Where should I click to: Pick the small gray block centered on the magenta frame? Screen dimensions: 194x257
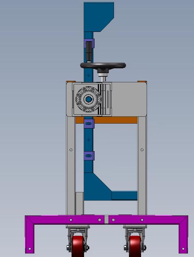(106, 220)
